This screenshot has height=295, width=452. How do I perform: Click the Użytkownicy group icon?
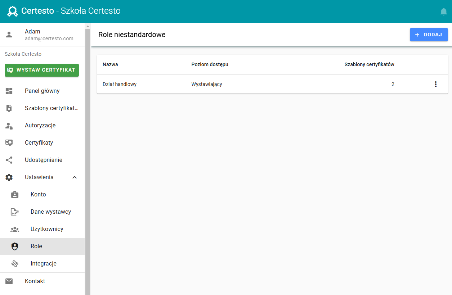(15, 229)
